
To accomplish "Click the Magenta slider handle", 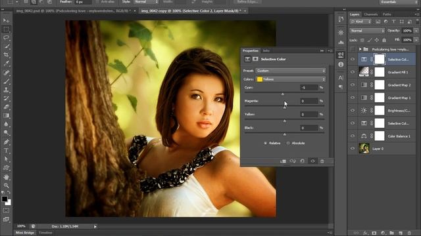I will pos(285,108).
